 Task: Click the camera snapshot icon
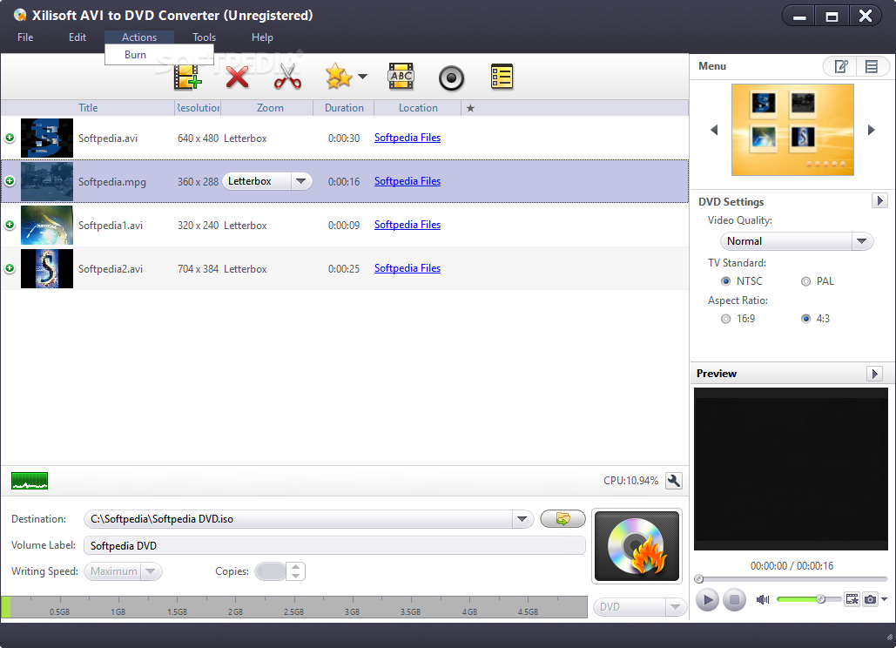pyautogui.click(x=870, y=599)
